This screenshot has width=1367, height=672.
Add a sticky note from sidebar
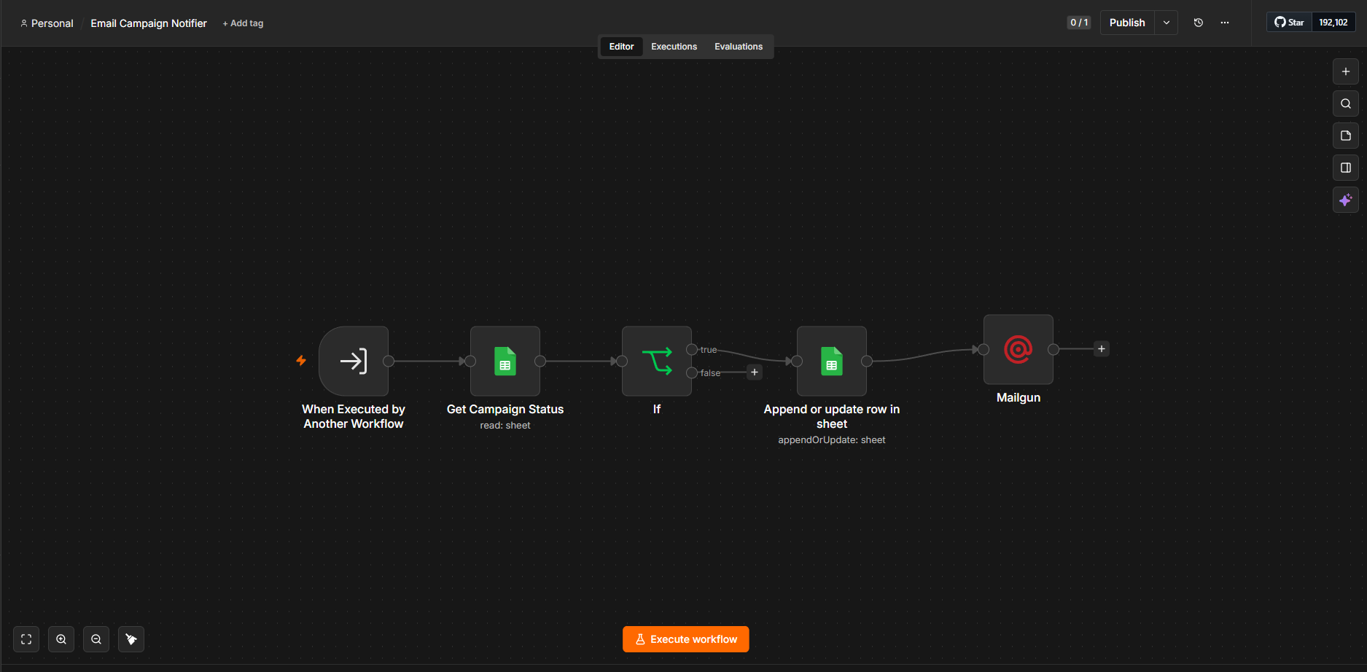pos(1346,136)
